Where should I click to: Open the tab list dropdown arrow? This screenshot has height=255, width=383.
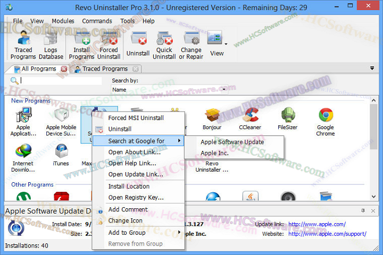(372, 69)
